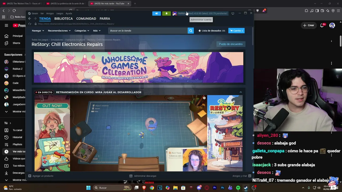Open Photoshop from the taskbar
Screen dimensions: 342x192
pos(222,188)
